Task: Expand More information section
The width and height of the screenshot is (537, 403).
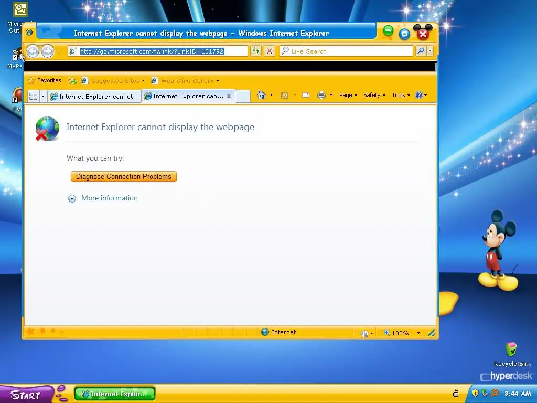Action: tap(72, 198)
